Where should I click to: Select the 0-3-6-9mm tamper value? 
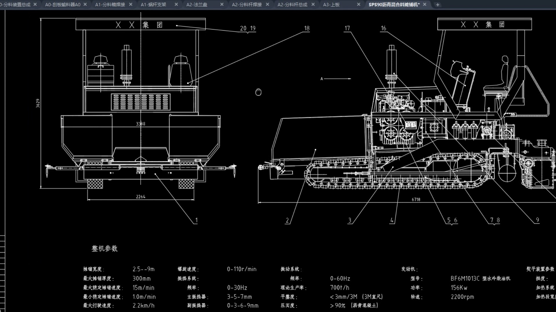(243, 306)
